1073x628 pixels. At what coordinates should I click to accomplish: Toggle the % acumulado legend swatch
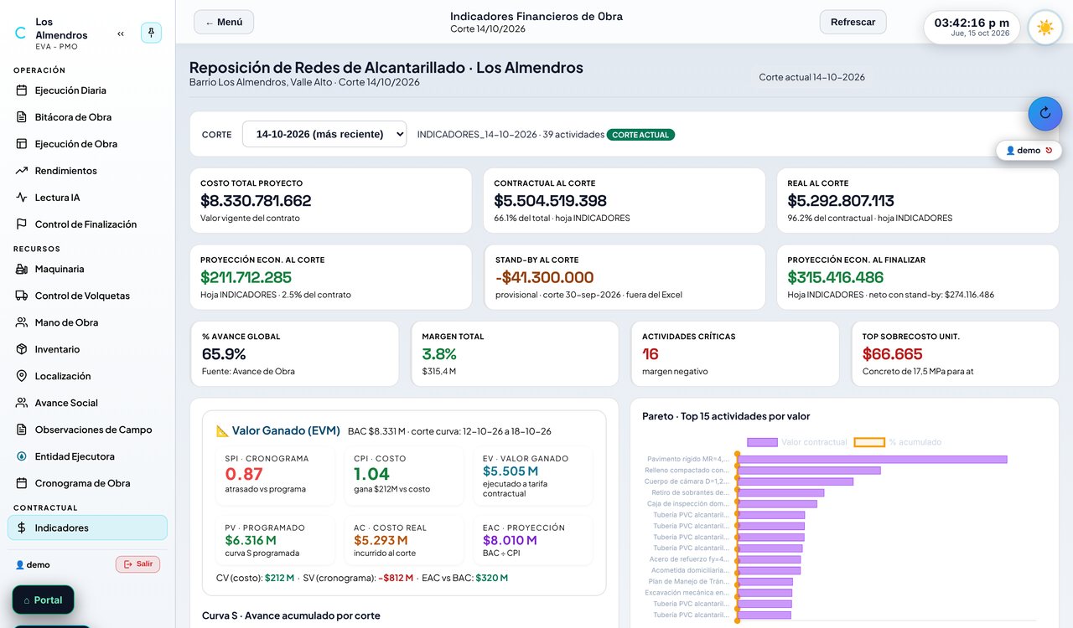869,442
